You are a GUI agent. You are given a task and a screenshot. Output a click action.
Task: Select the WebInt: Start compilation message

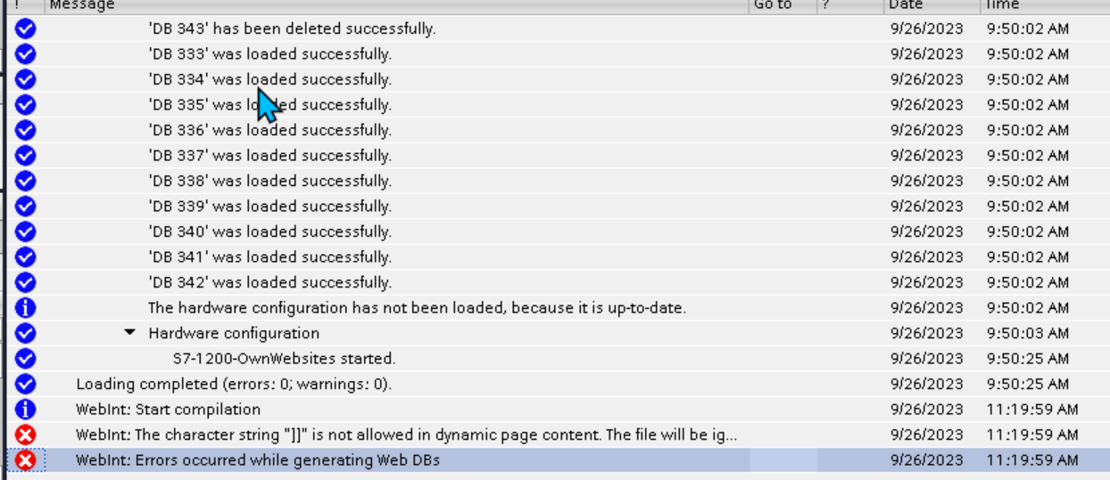click(168, 410)
